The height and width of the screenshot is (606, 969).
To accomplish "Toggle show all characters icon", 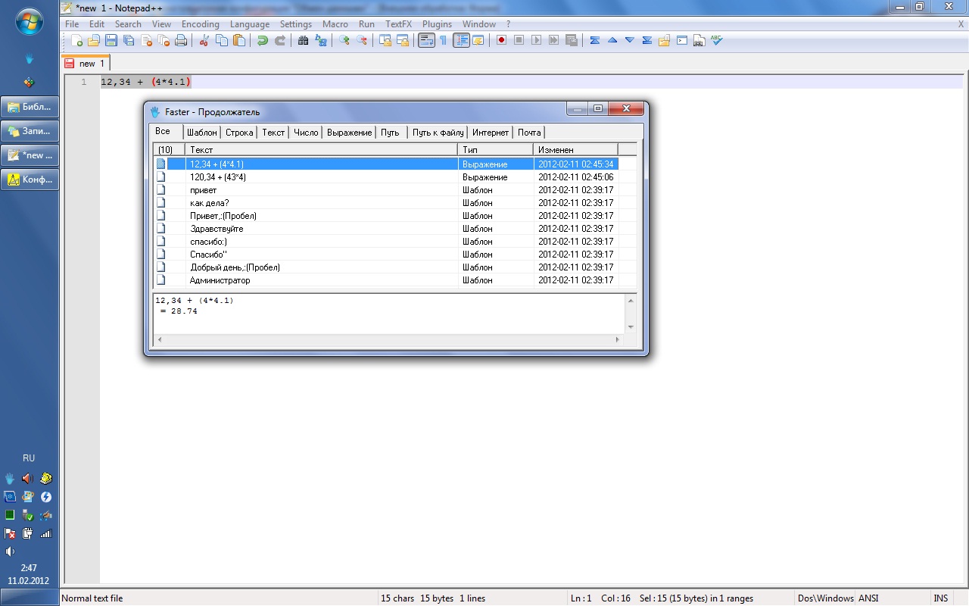I will click(444, 40).
